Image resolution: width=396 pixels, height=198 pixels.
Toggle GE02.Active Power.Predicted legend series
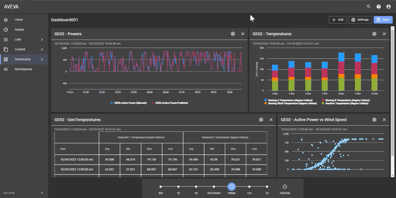pos(169,103)
